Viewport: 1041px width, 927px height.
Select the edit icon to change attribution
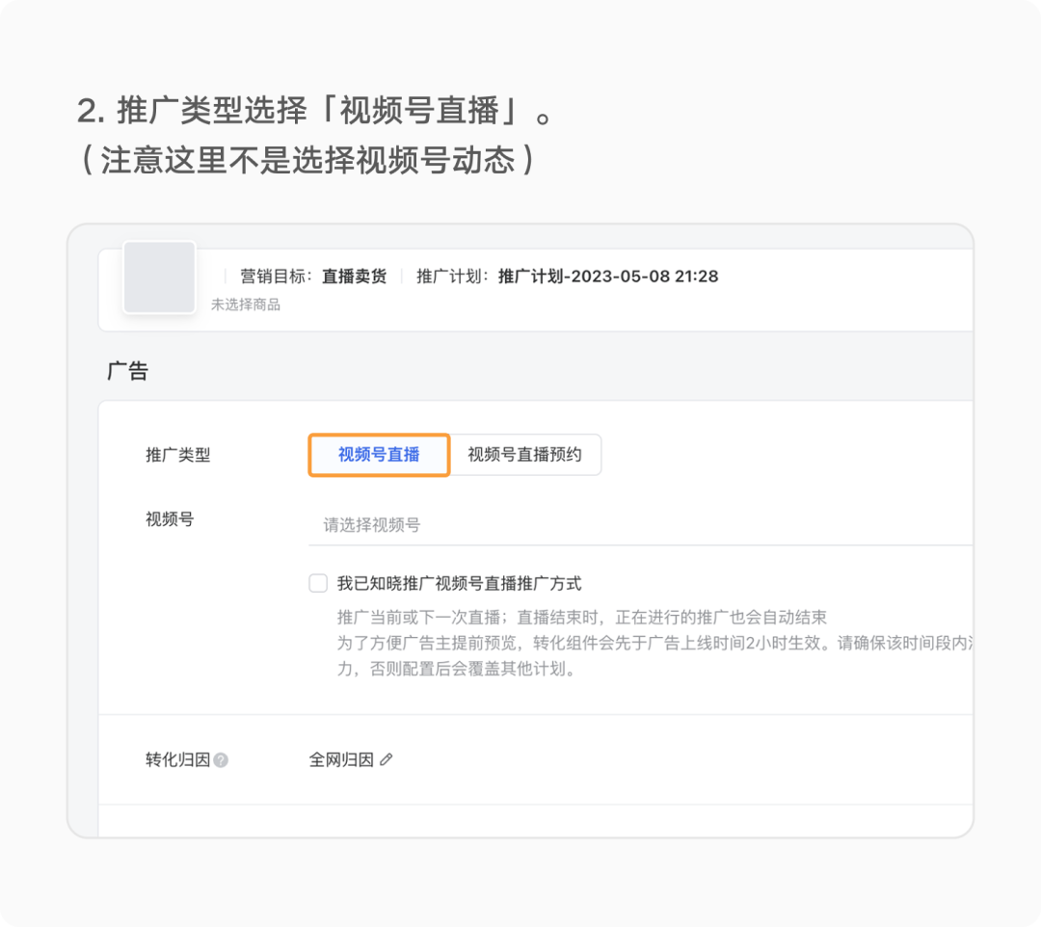coord(387,760)
